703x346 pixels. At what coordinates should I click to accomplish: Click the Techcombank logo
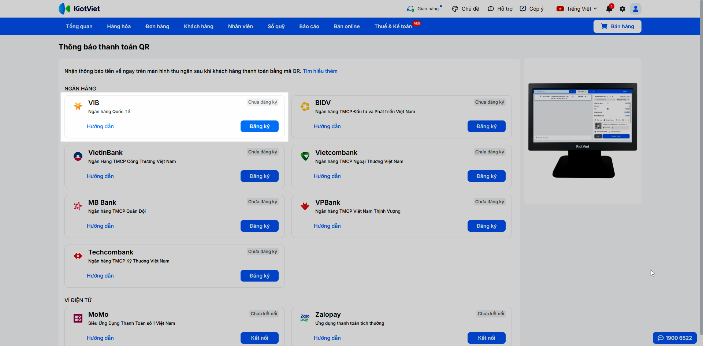[x=78, y=256]
